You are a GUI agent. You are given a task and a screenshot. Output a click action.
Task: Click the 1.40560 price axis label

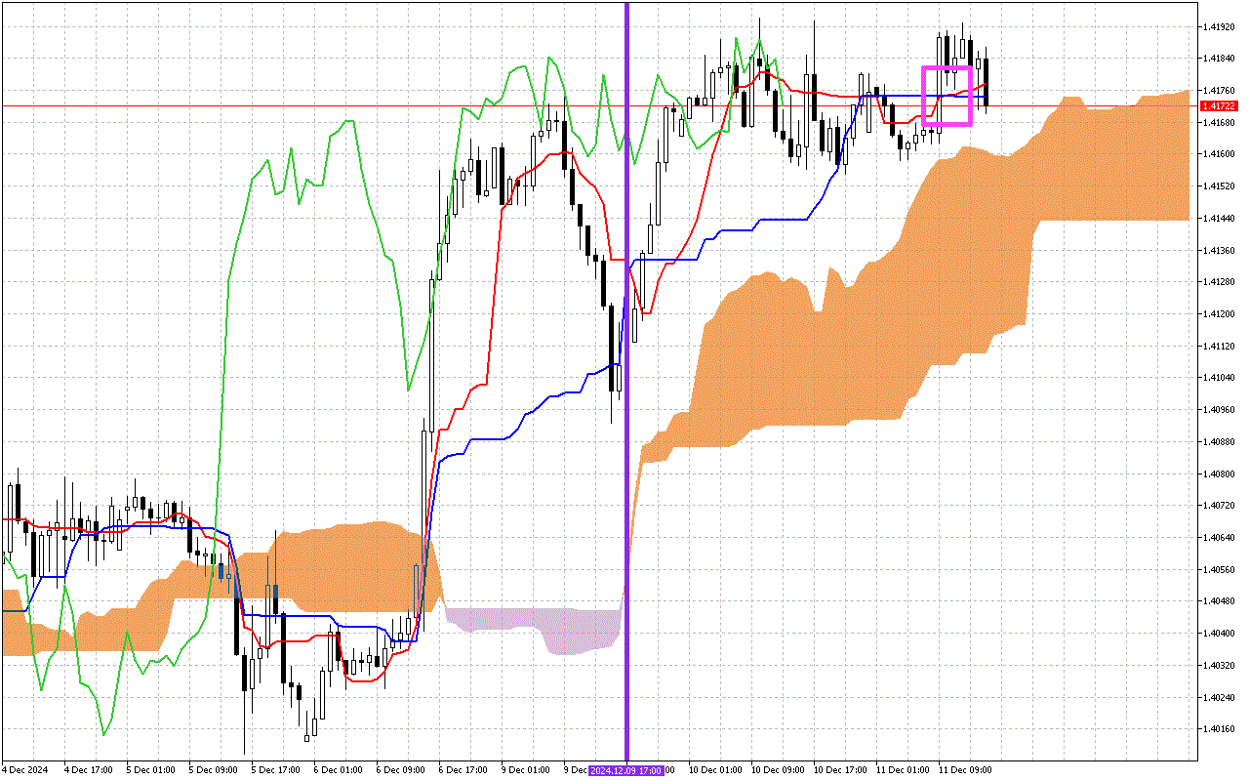(x=1220, y=570)
